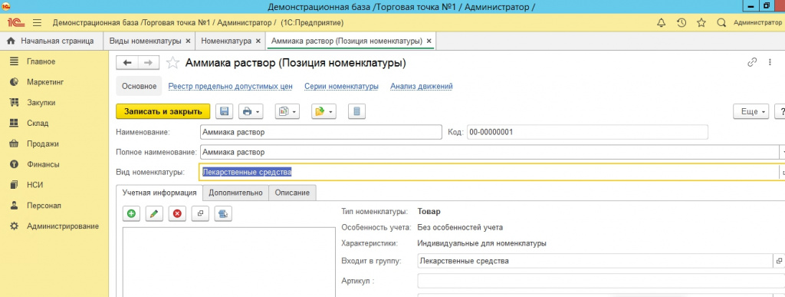Open Реестр предельно допустимых цен link
The width and height of the screenshot is (785, 297).
pos(230,86)
